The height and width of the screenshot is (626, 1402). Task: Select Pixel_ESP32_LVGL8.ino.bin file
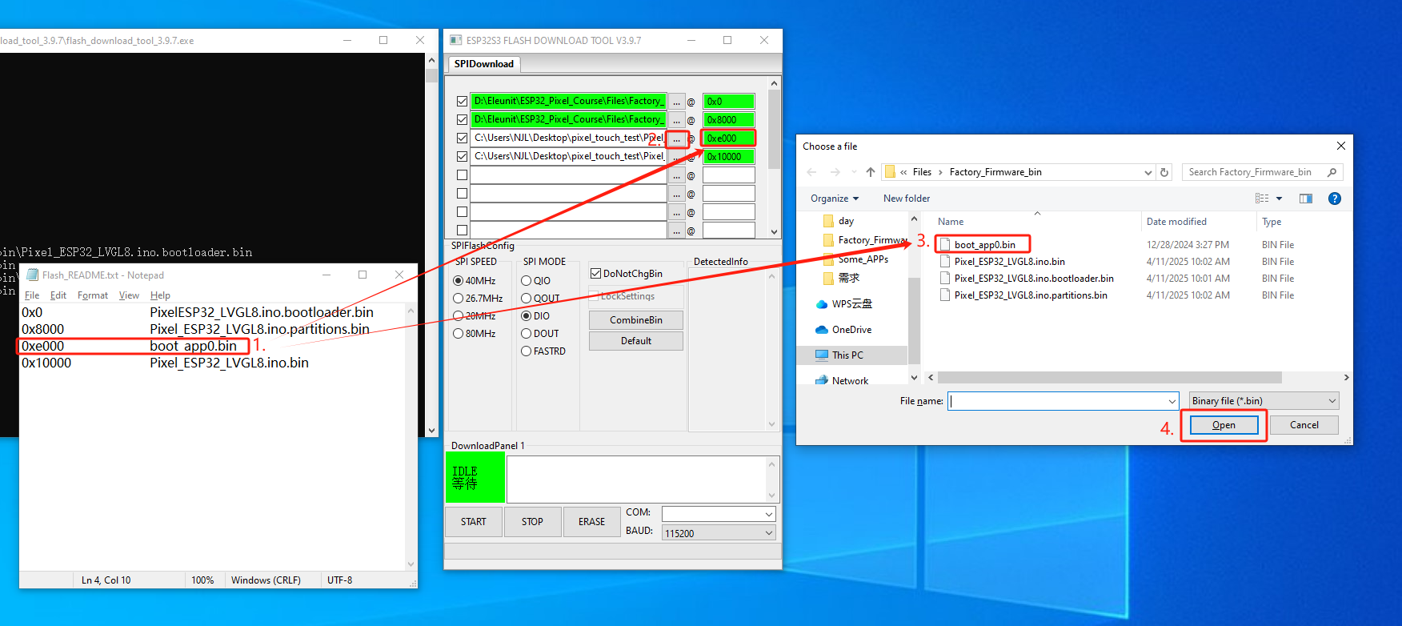[x=1009, y=262]
